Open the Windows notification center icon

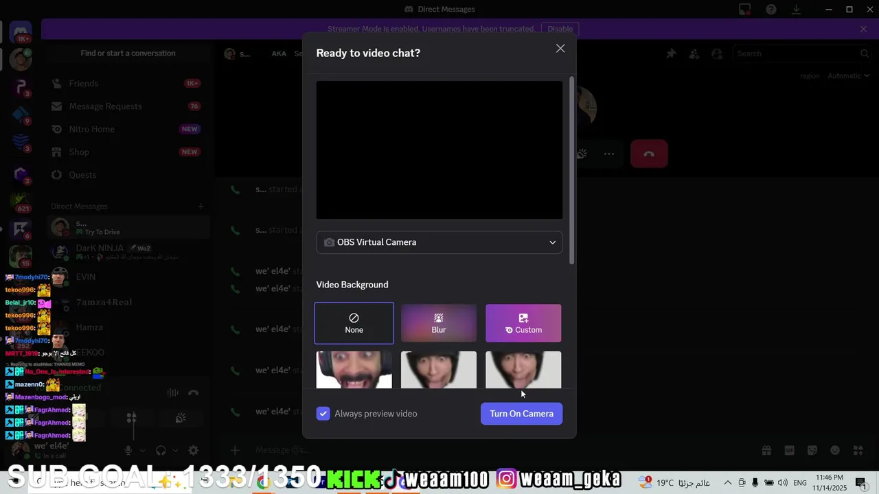coord(861,483)
